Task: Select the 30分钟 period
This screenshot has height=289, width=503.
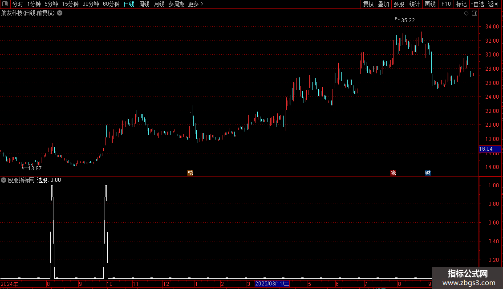Action: (91, 4)
